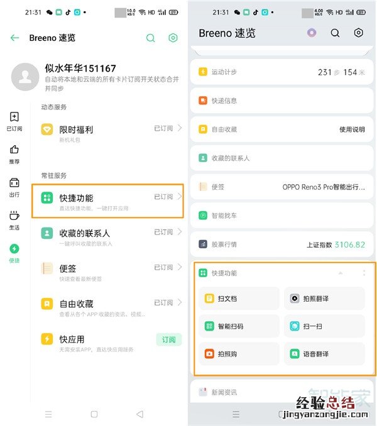Tap the back arrow beside Breeno 速览
The image size is (377, 426).
pyautogui.click(x=15, y=38)
